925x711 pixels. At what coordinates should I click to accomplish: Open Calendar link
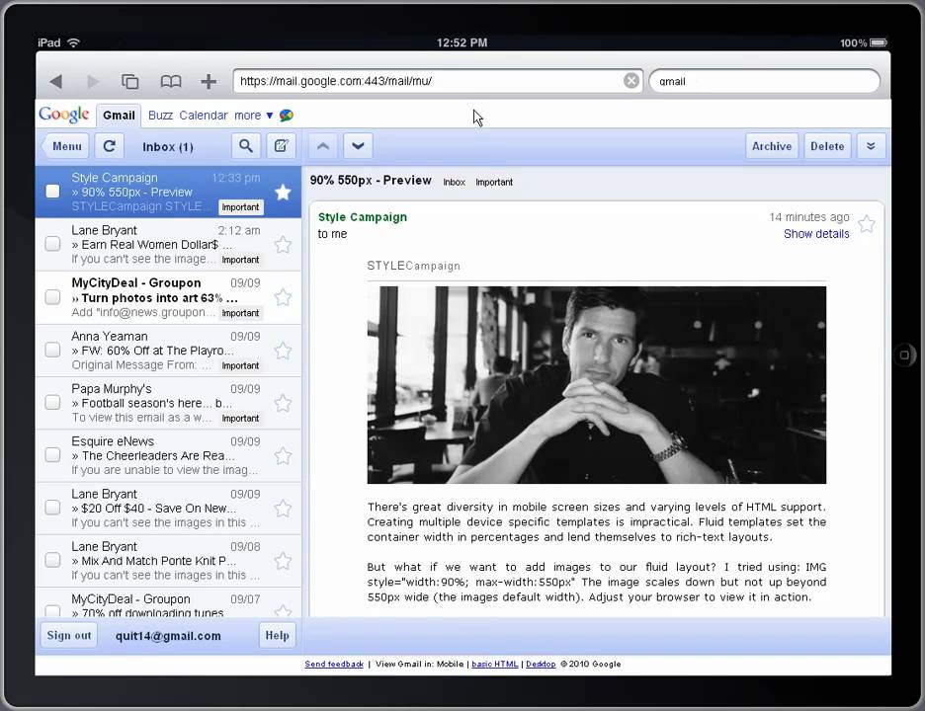click(204, 115)
